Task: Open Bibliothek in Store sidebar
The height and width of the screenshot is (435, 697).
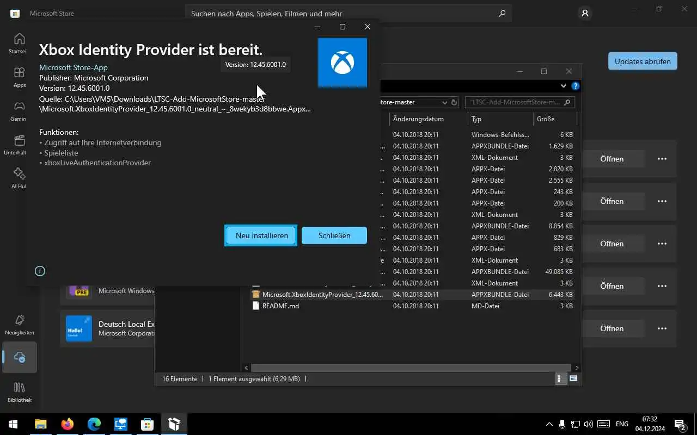Action: [x=19, y=392]
